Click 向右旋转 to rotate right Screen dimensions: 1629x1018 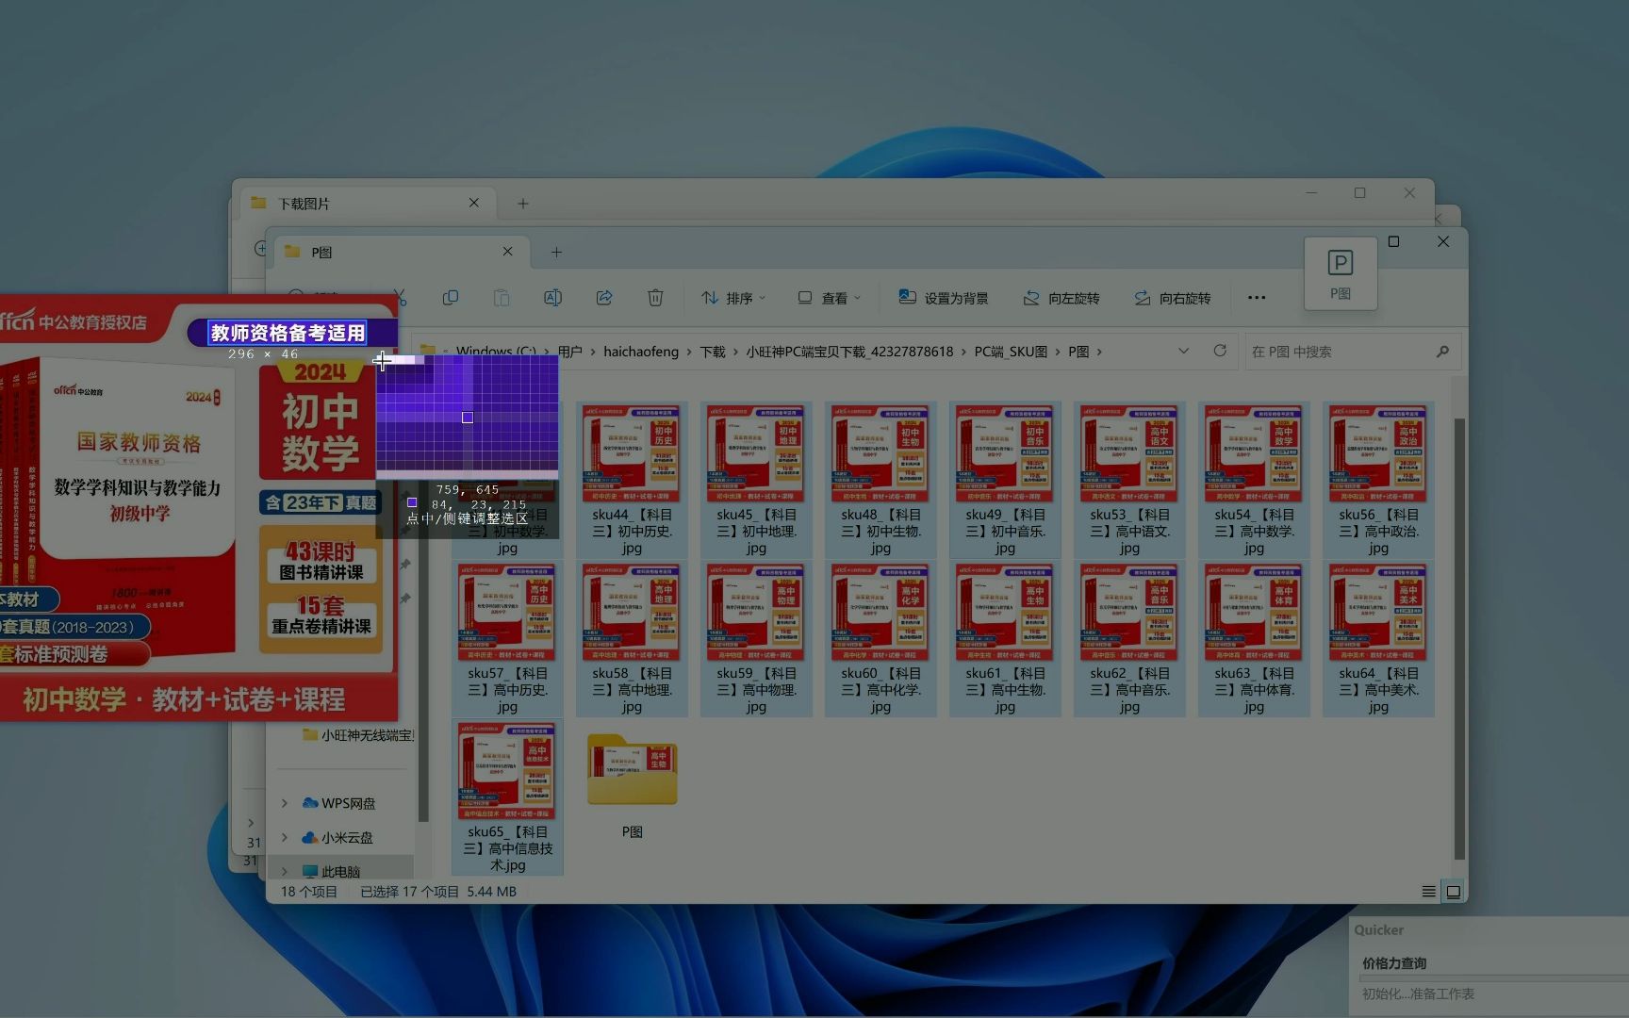1173,298
